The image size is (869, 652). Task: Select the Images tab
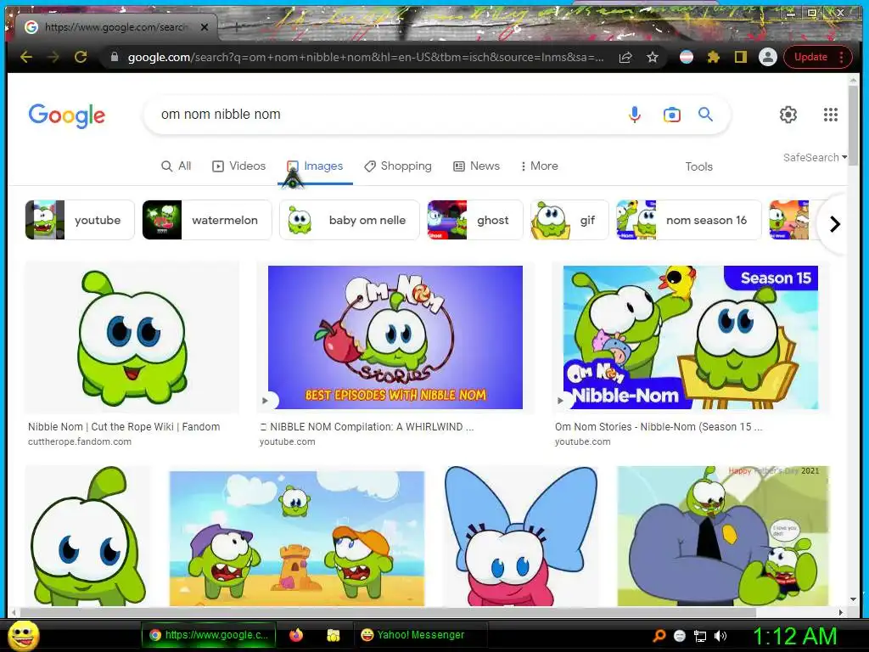(x=315, y=166)
